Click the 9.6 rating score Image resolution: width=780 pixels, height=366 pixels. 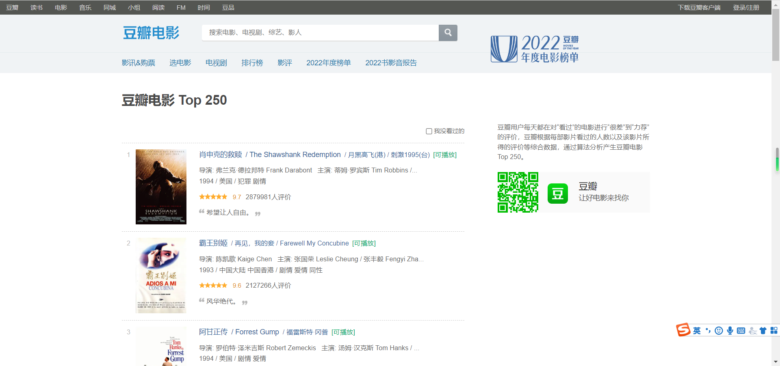237,286
